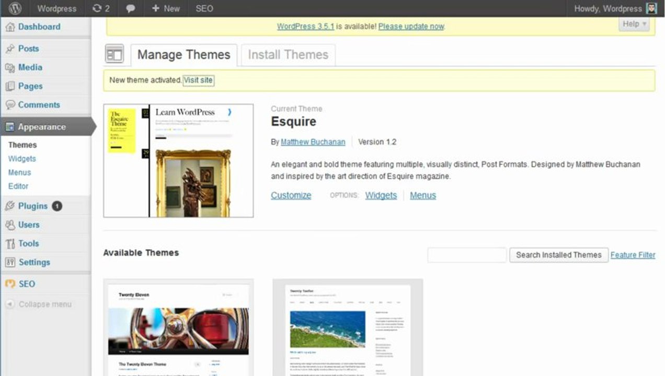Open the Users menu label
This screenshot has height=376, width=665.
coord(29,225)
